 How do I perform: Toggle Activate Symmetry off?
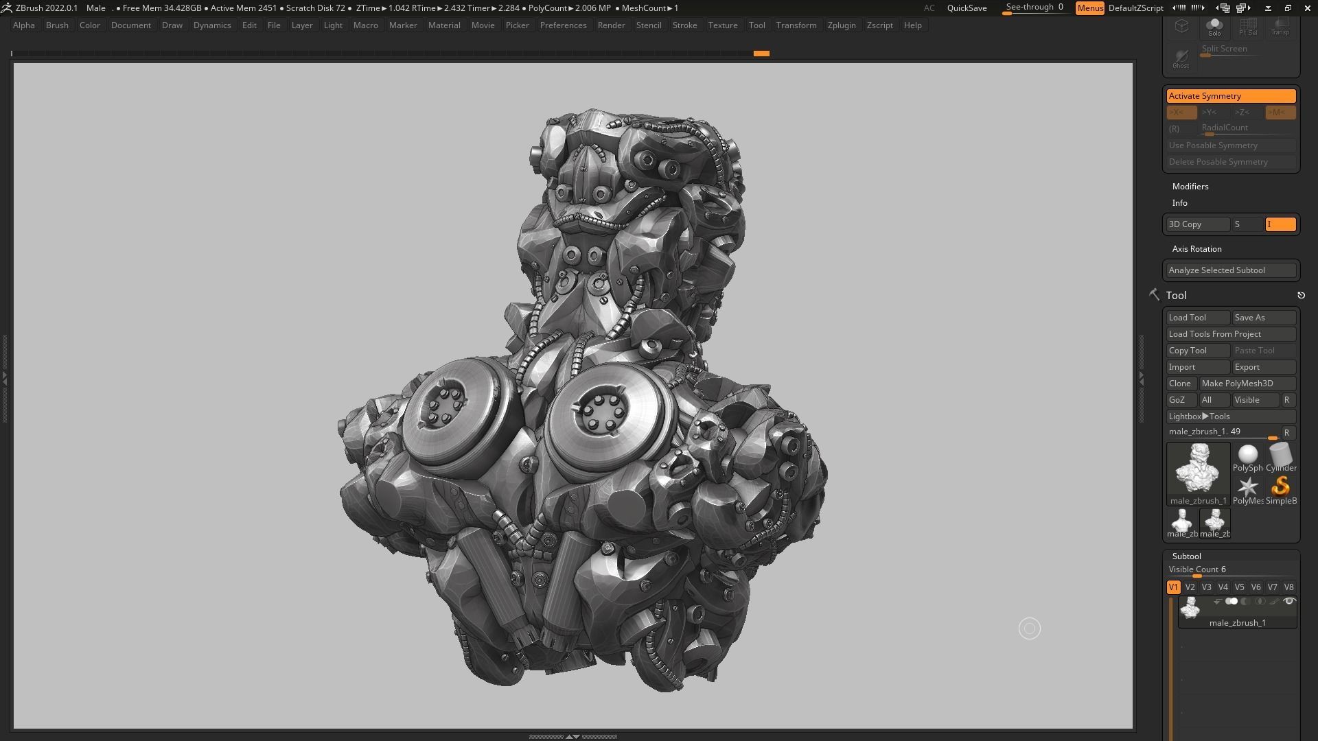pyautogui.click(x=1231, y=96)
